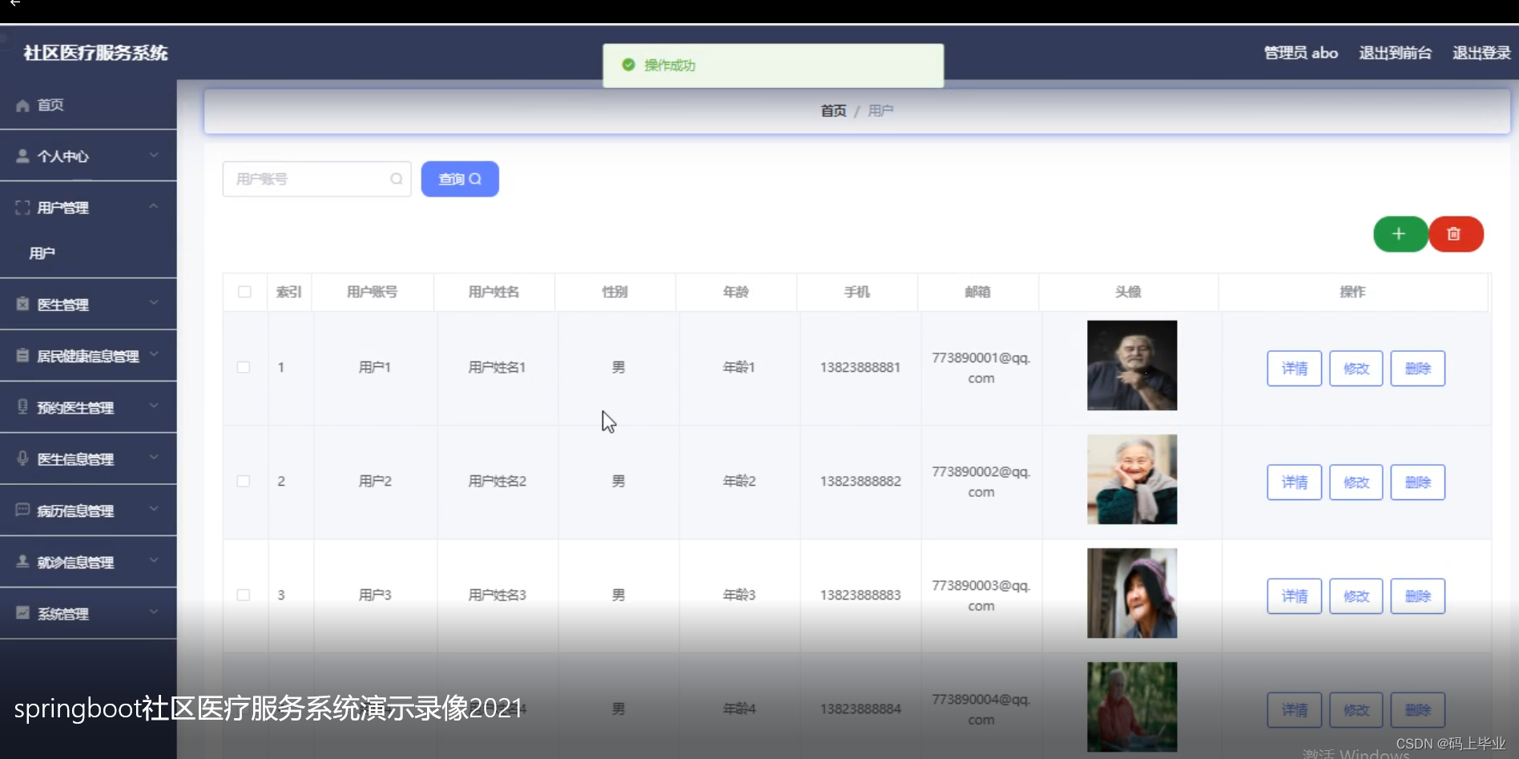Click 退出登录 in the top bar

click(1481, 52)
